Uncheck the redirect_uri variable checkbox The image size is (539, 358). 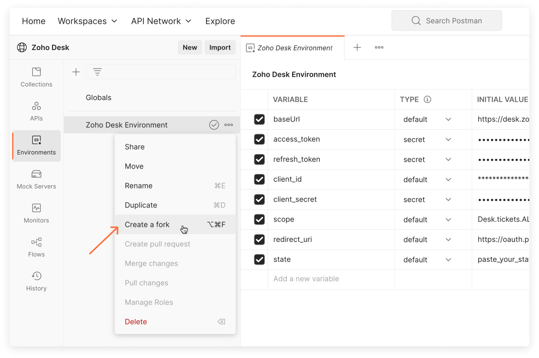tap(259, 239)
